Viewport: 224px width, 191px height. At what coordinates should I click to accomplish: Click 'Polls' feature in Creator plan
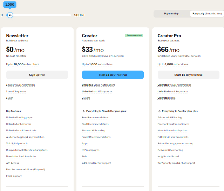(84, 156)
